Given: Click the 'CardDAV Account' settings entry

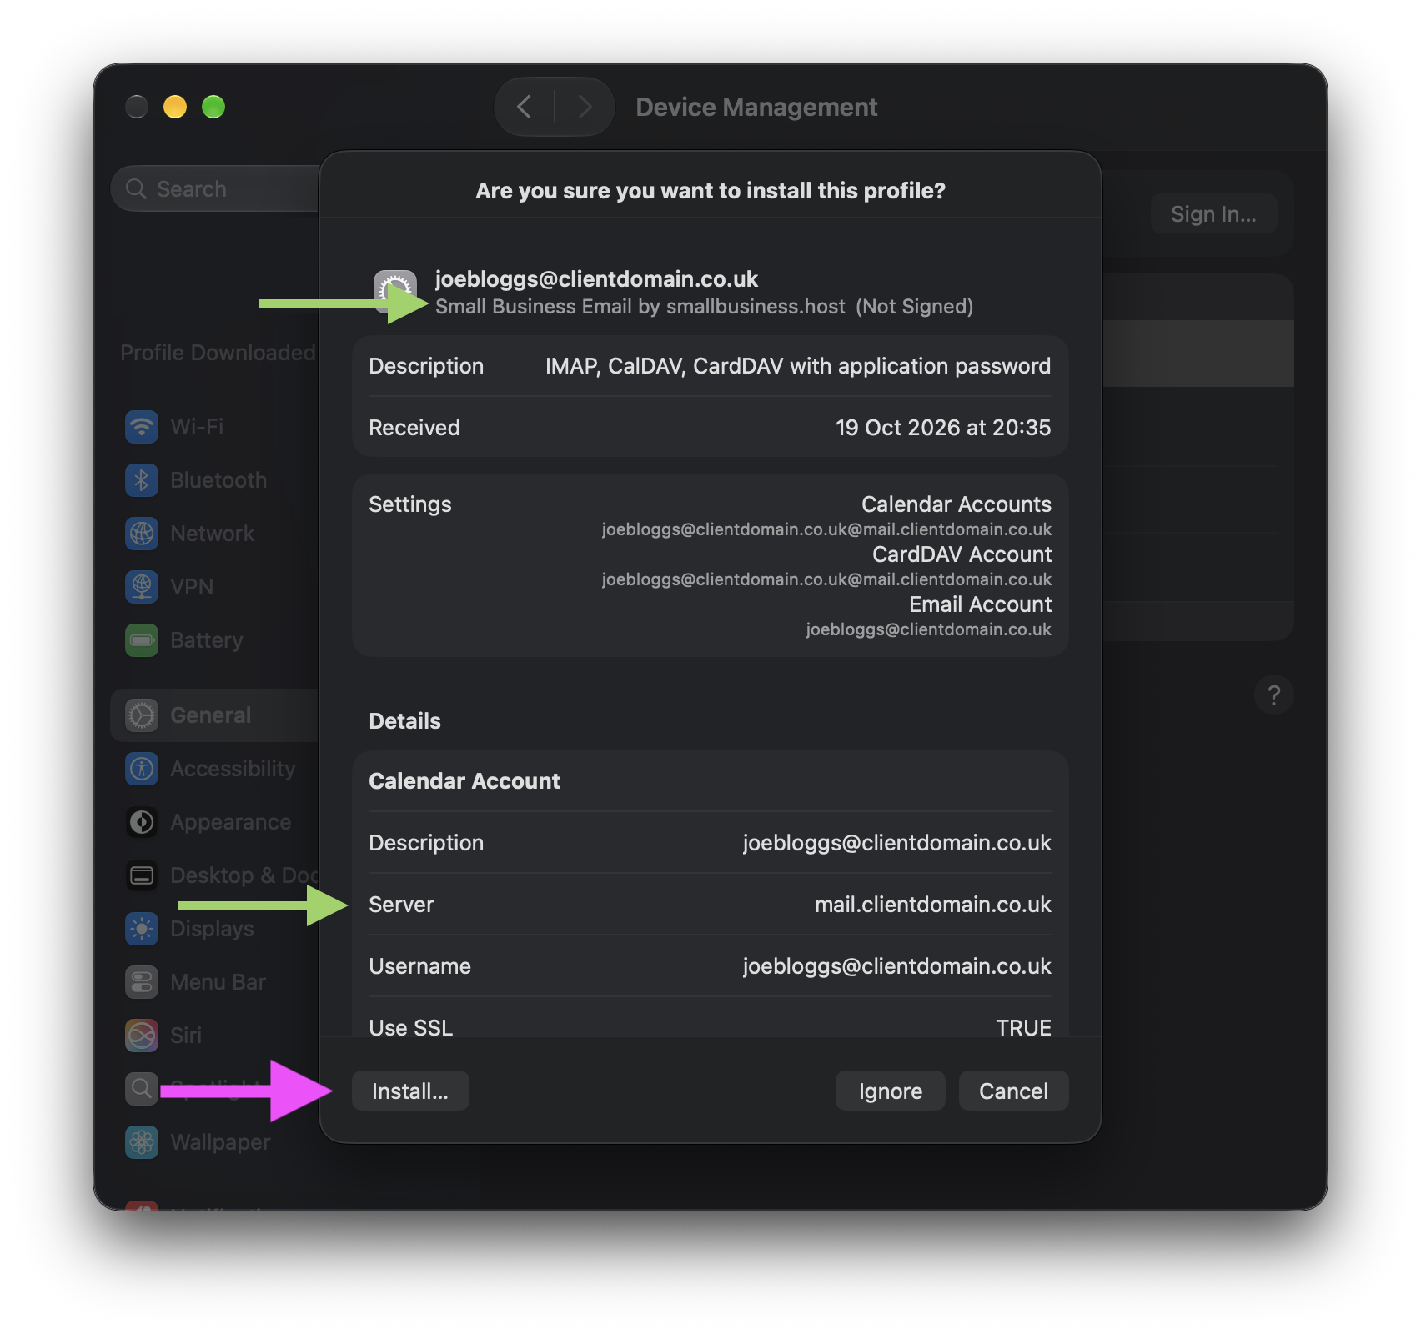Looking at the screenshot, I should 962,554.
